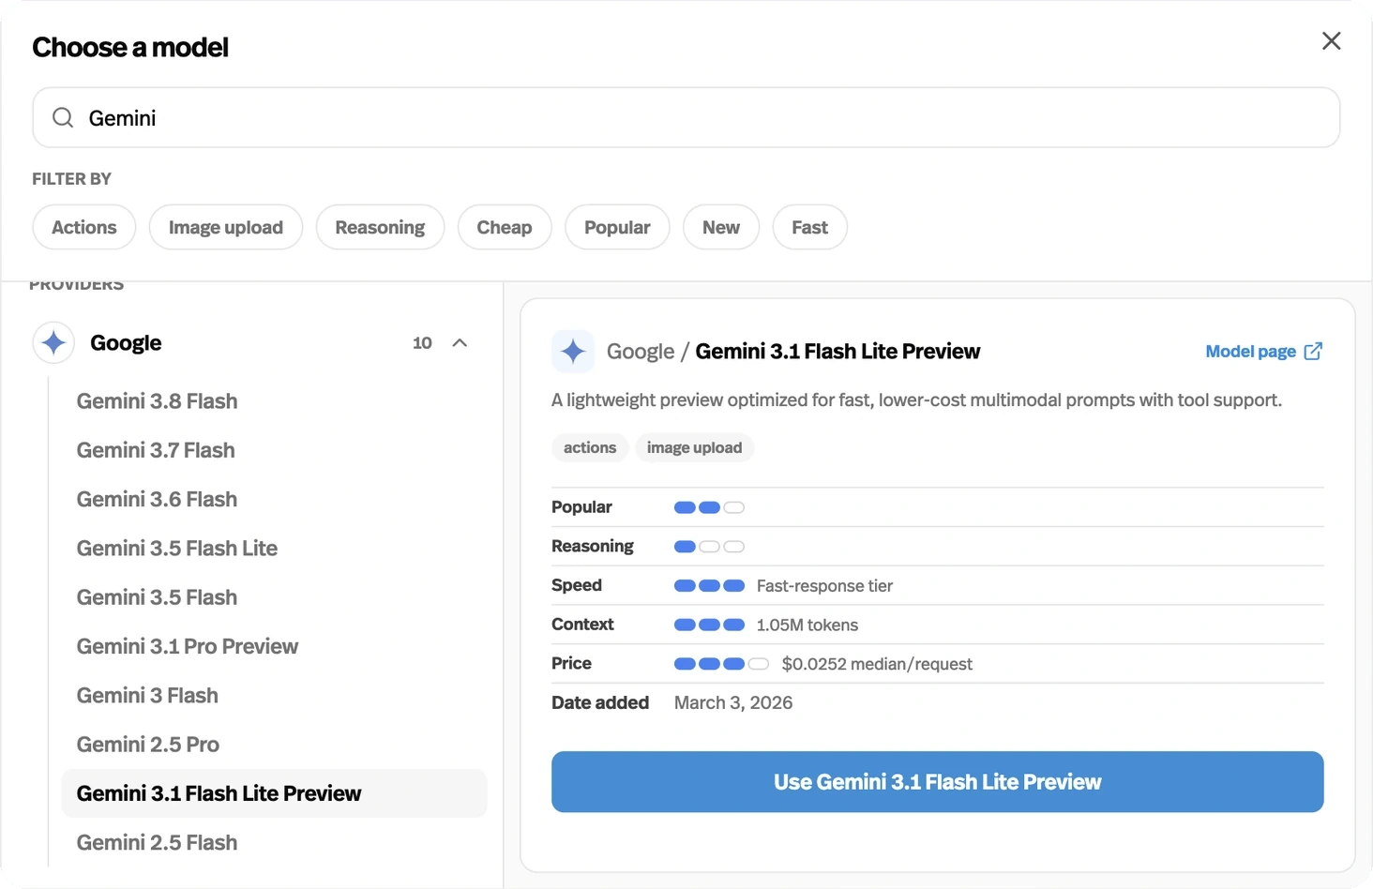This screenshot has height=889, width=1373.
Task: Click Use Gemini 3.1 Flash Lite Preview button
Action: [938, 782]
